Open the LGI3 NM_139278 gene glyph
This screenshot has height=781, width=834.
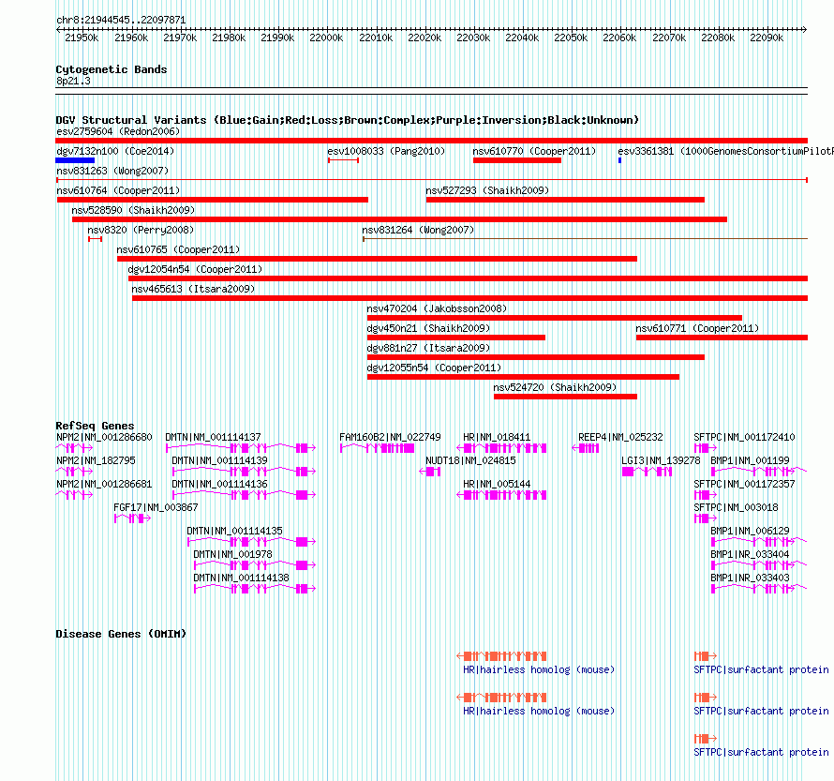coord(647,472)
